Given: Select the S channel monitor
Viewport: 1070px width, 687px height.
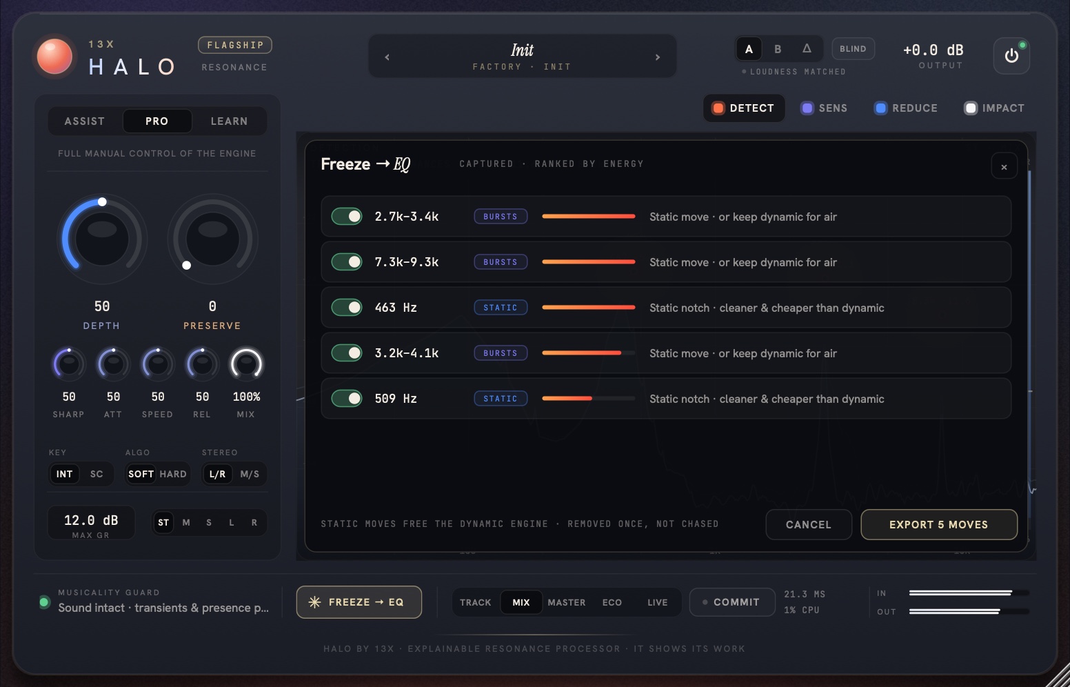Looking at the screenshot, I should pos(209,523).
